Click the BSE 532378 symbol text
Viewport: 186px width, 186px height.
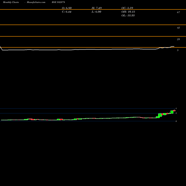tap(58, 2)
